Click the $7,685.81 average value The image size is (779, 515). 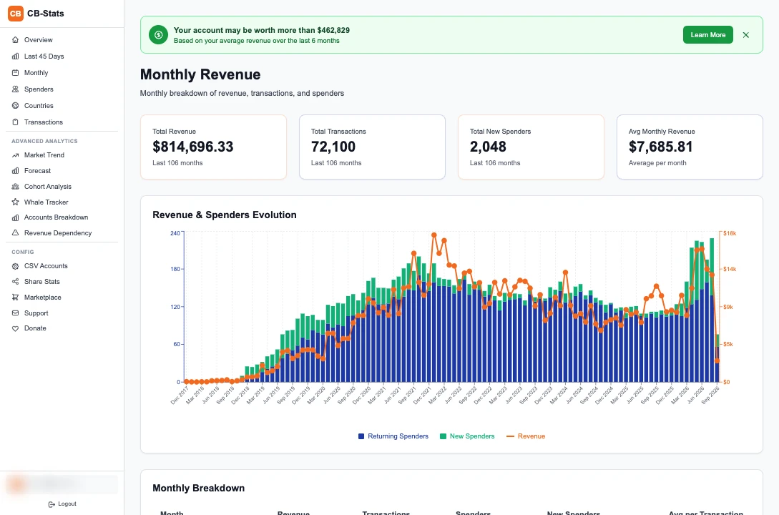click(660, 147)
